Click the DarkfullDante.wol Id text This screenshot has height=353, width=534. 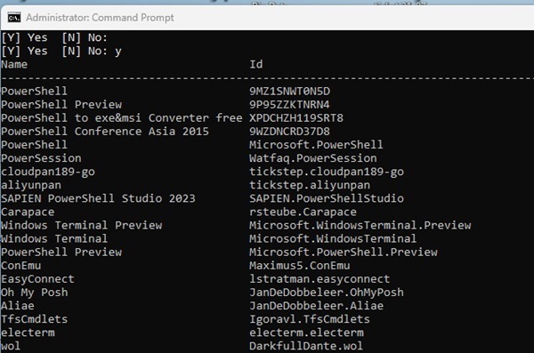coord(306,346)
